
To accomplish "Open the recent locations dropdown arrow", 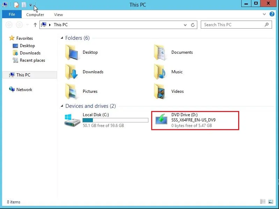I will [x=27, y=25].
